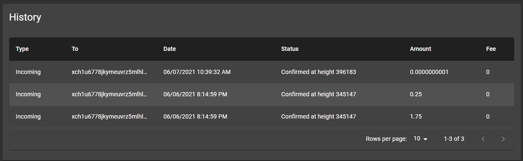Click the address in the third row
Image resolution: width=523 pixels, height=161 pixels.
click(x=110, y=116)
